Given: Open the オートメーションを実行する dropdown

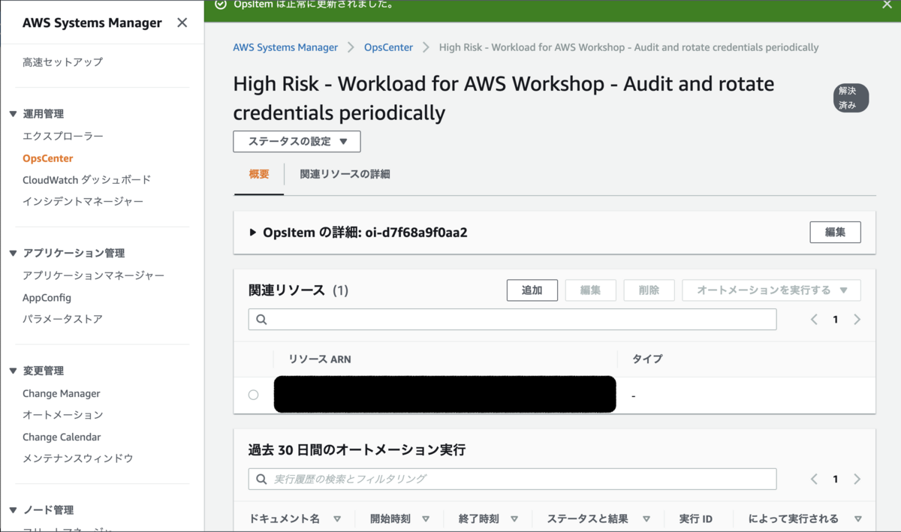Looking at the screenshot, I should 770,290.
